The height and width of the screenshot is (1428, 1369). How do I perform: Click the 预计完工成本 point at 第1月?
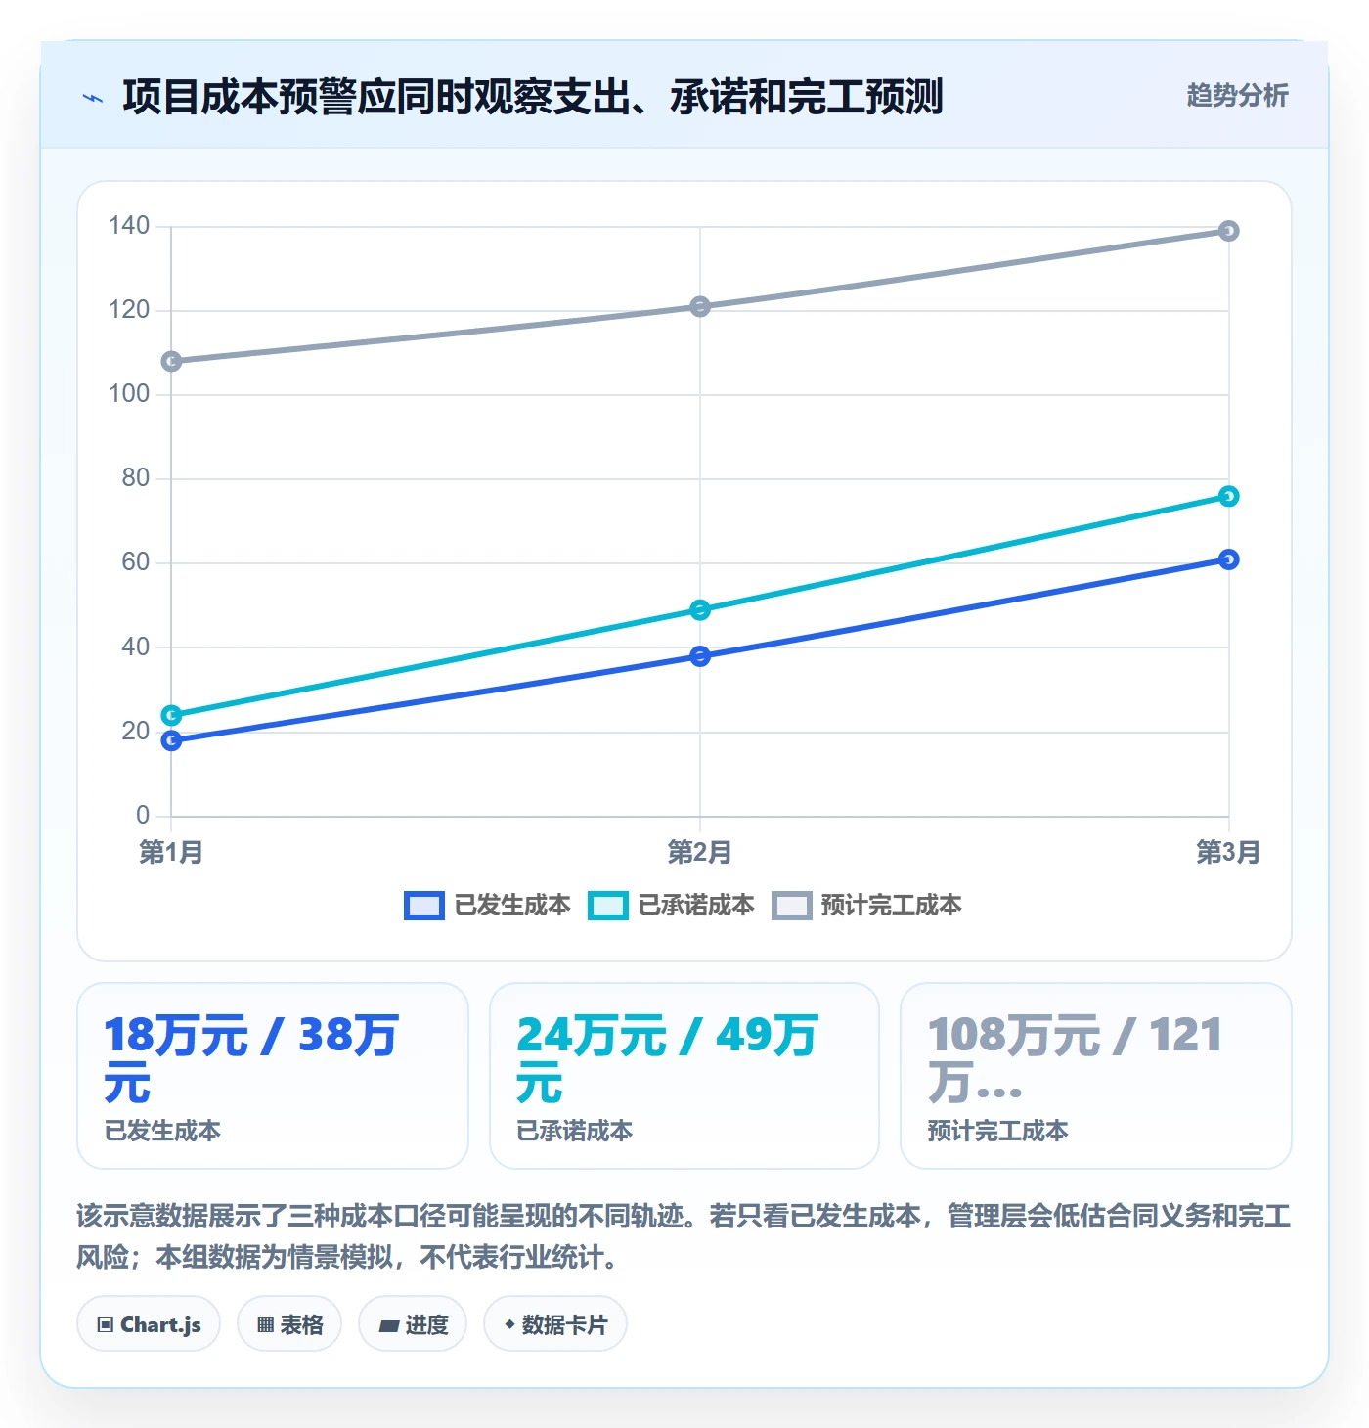(x=171, y=362)
